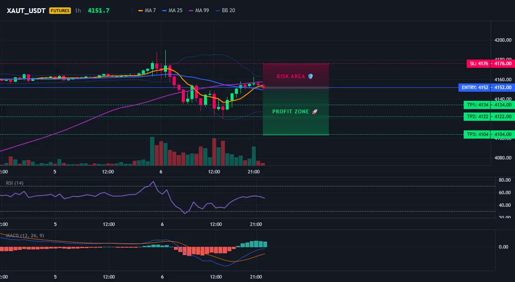This screenshot has height=282, width=515.
Task: Click the 4160.00 price axis value
Action: coord(503,80)
